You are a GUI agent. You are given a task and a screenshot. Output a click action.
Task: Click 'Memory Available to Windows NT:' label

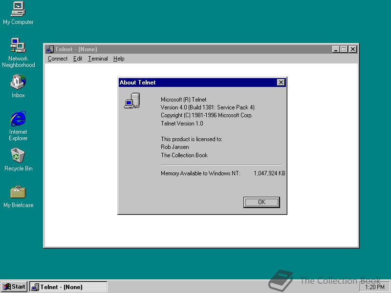[200, 173]
